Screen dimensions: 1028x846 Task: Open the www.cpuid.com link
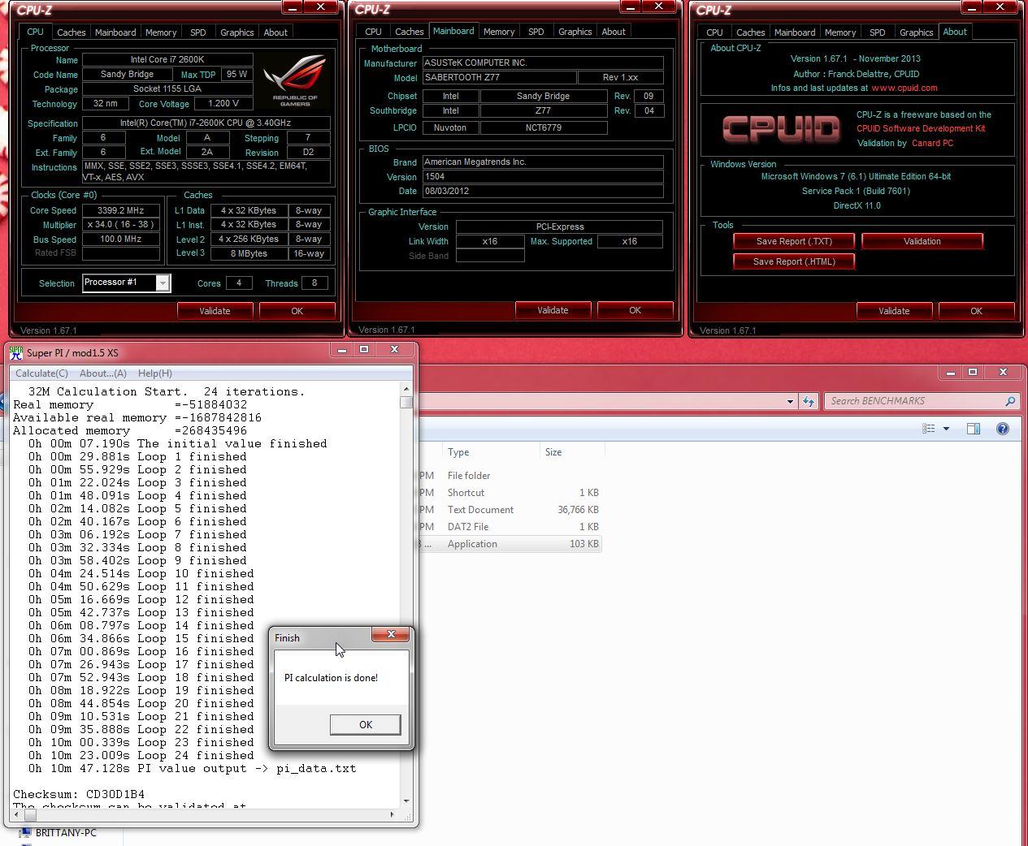pyautogui.click(x=904, y=88)
